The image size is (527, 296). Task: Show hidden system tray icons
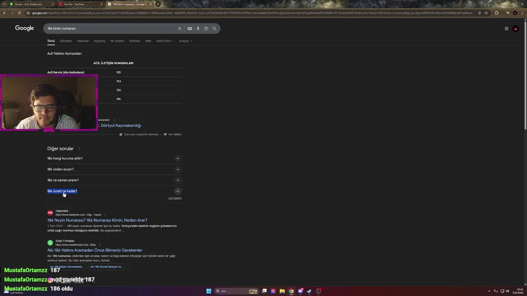tap(489, 291)
